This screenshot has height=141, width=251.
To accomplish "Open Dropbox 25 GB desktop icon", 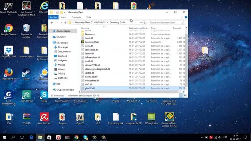I will point(9,52).
